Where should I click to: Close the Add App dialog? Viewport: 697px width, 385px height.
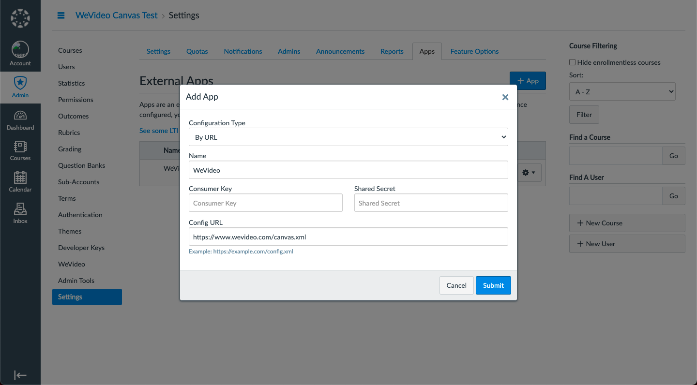pos(505,97)
